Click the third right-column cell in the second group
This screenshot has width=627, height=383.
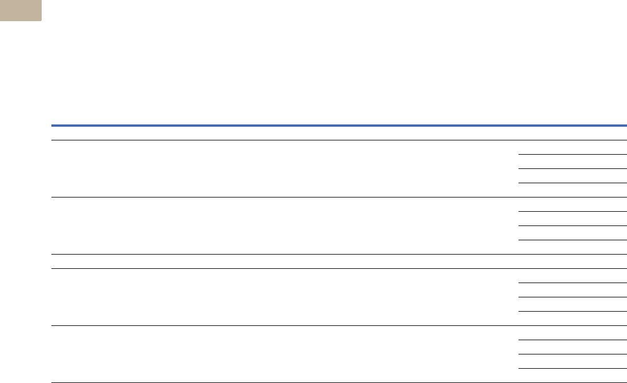tap(573, 233)
